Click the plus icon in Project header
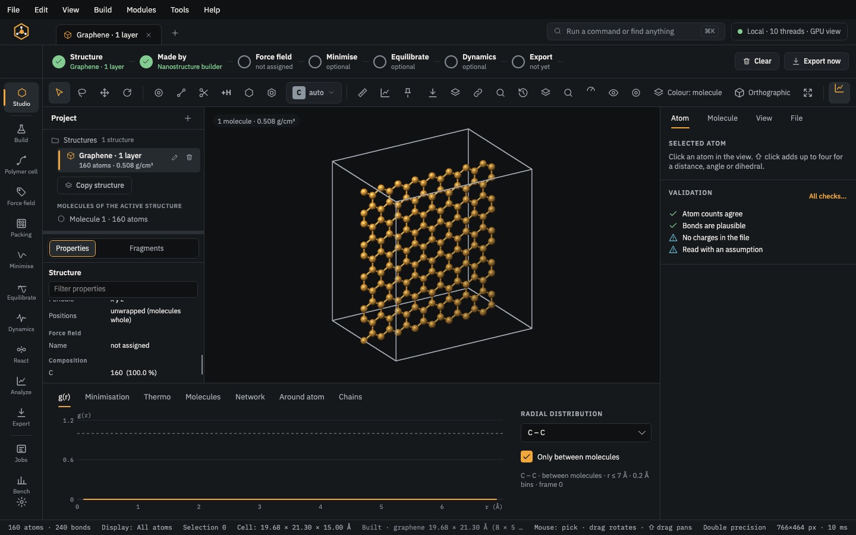This screenshot has height=535, width=856. [188, 118]
